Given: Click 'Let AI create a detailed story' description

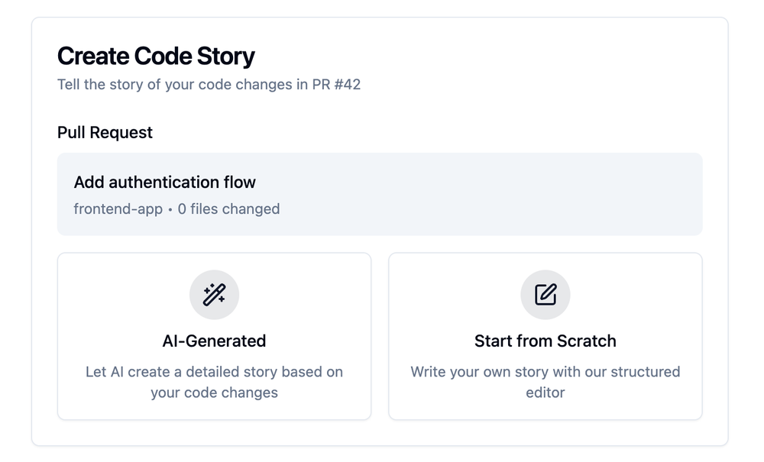Looking at the screenshot, I should click(x=214, y=372).
